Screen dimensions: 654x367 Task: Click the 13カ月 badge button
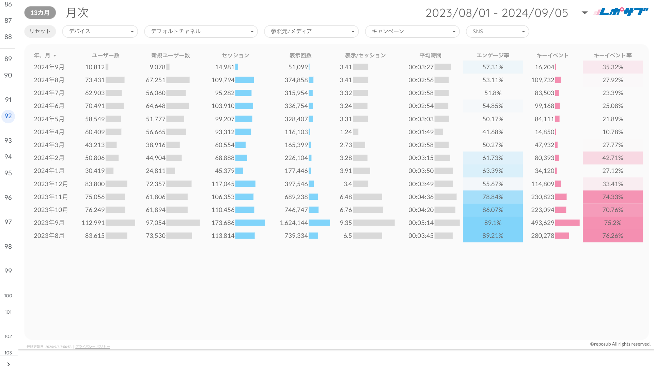[40, 13]
